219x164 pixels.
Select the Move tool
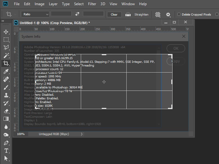coord(6,32)
